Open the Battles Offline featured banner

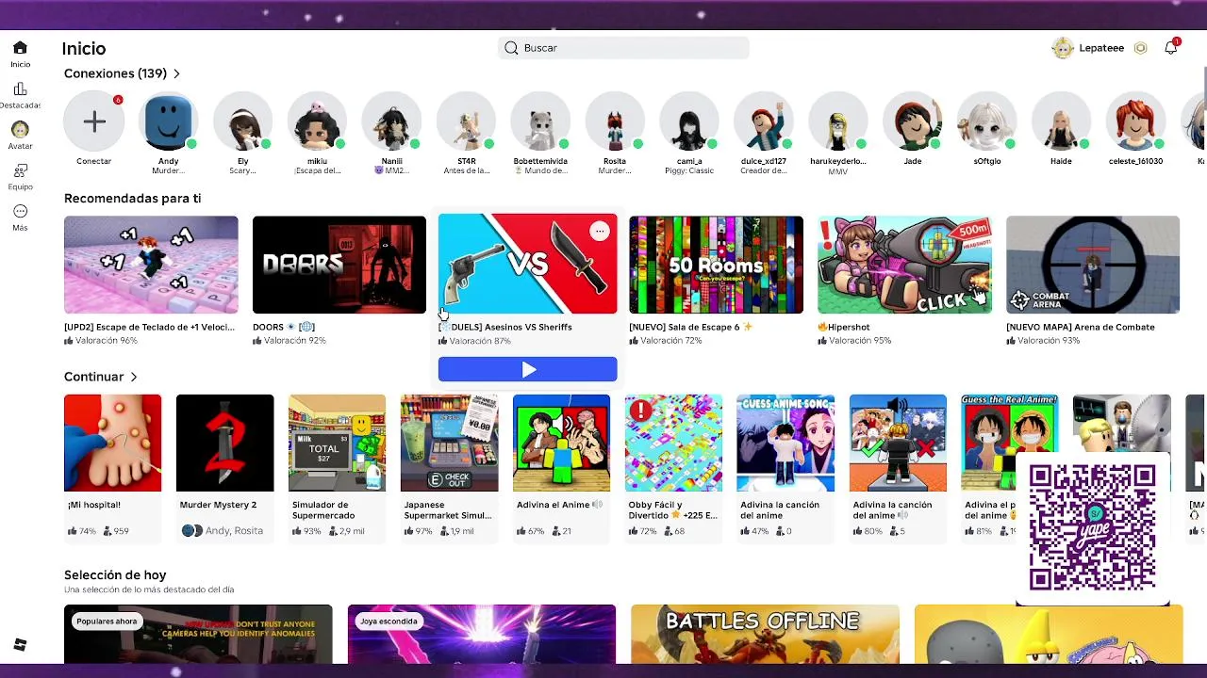tap(765, 634)
